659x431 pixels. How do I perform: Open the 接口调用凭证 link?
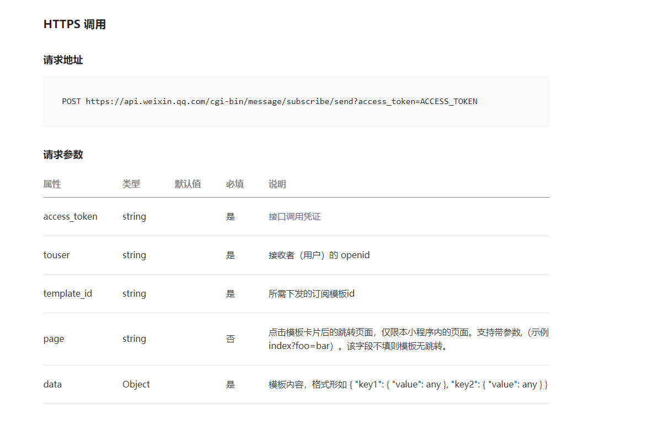(x=294, y=216)
